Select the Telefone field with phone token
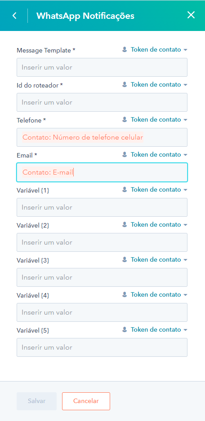 pos(102,137)
